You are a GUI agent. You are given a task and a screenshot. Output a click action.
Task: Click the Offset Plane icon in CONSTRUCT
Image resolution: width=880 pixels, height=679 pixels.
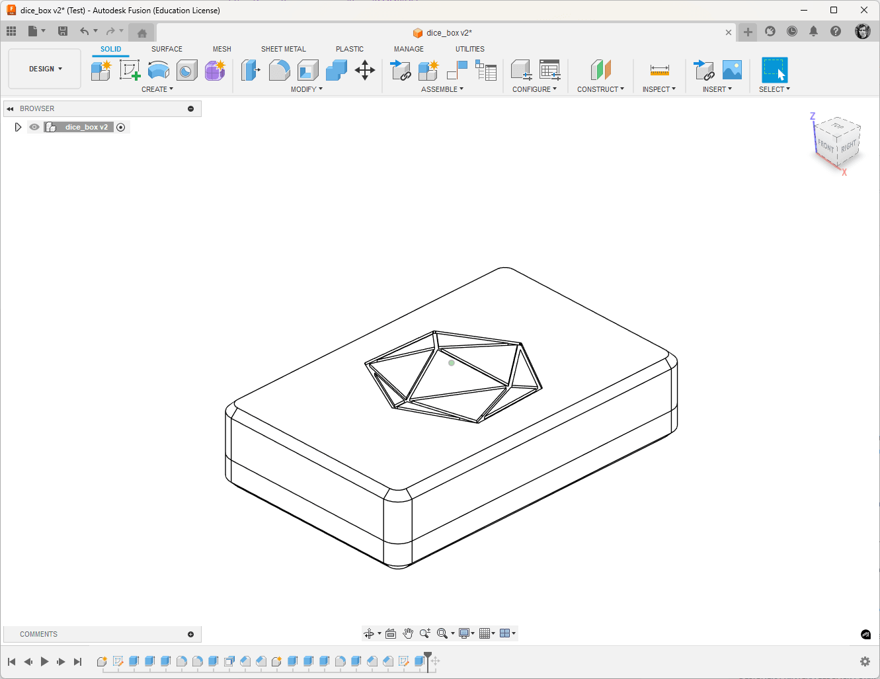(600, 70)
